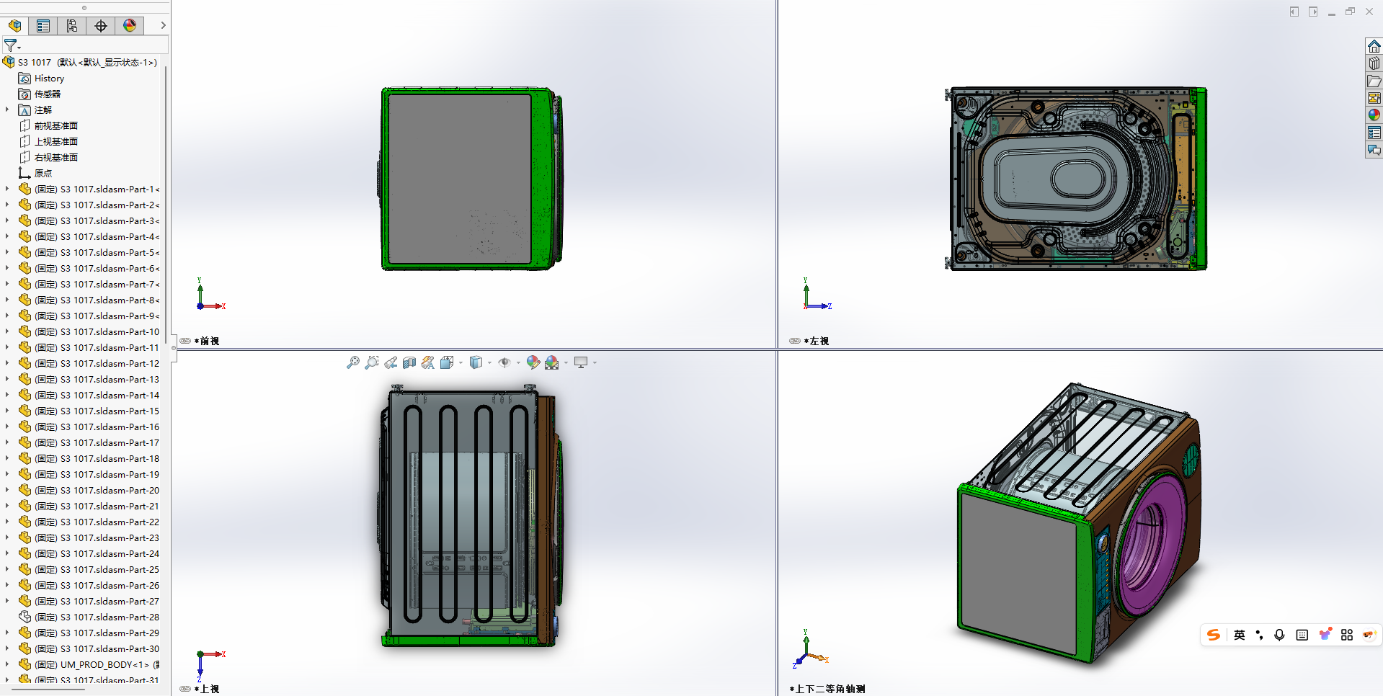The image size is (1383, 696).
Task: Open the Apply Scene dropdown arrow
Action: (566, 363)
